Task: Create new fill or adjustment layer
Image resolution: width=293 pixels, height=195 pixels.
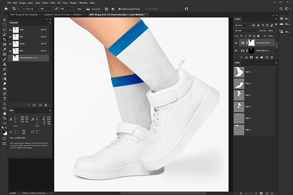Action: 256,57
